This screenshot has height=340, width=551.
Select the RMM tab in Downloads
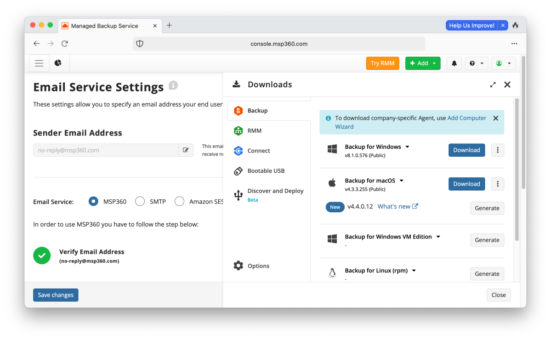269,130
